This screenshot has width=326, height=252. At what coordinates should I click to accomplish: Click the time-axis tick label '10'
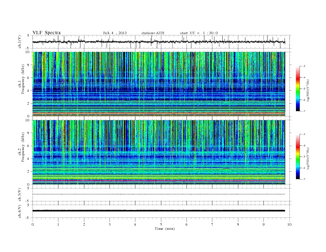[289, 224]
